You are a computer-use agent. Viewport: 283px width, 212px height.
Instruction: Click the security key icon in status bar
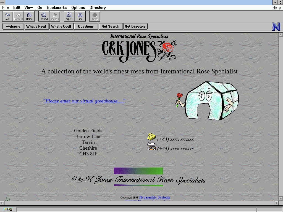tap(8, 210)
